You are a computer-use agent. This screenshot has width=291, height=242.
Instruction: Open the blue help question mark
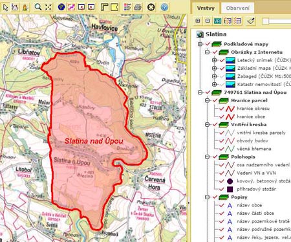pos(164,7)
